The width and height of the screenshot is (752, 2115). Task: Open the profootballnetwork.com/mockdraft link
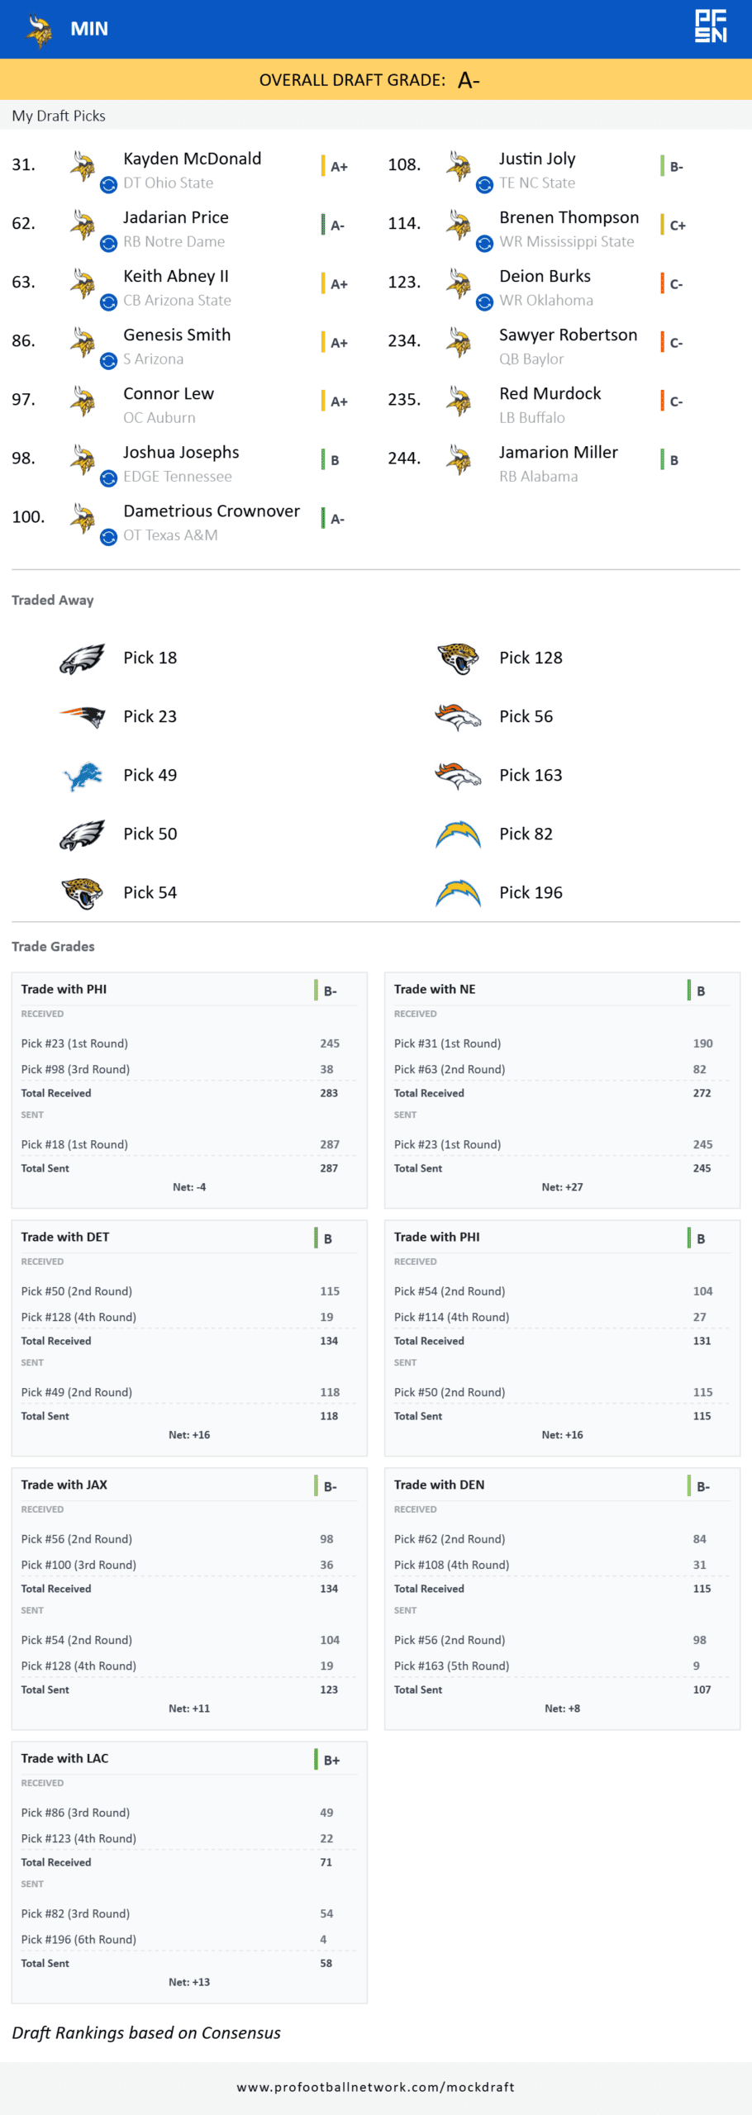375,2087
